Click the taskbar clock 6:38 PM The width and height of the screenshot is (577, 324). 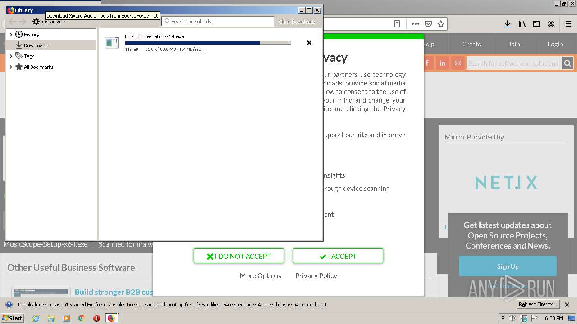click(554, 318)
